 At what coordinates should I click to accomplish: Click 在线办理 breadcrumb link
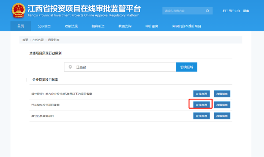(x=37, y=40)
